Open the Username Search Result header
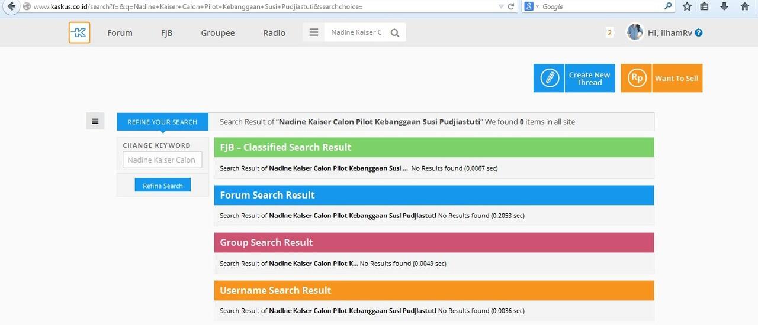 (x=434, y=290)
